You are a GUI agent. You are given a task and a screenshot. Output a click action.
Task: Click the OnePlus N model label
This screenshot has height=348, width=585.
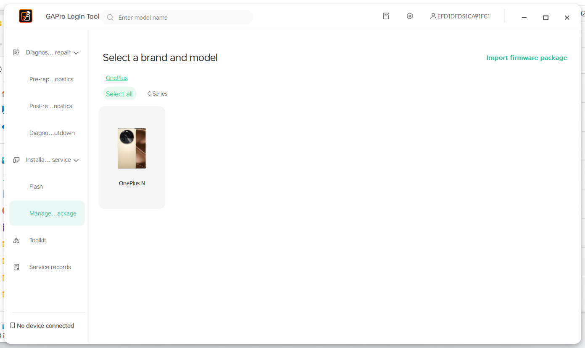132,183
